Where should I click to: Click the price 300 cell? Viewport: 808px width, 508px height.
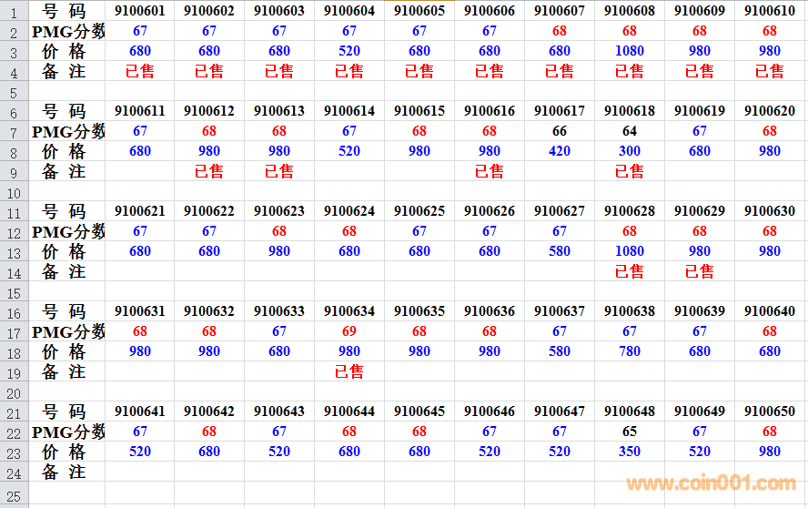coord(630,151)
